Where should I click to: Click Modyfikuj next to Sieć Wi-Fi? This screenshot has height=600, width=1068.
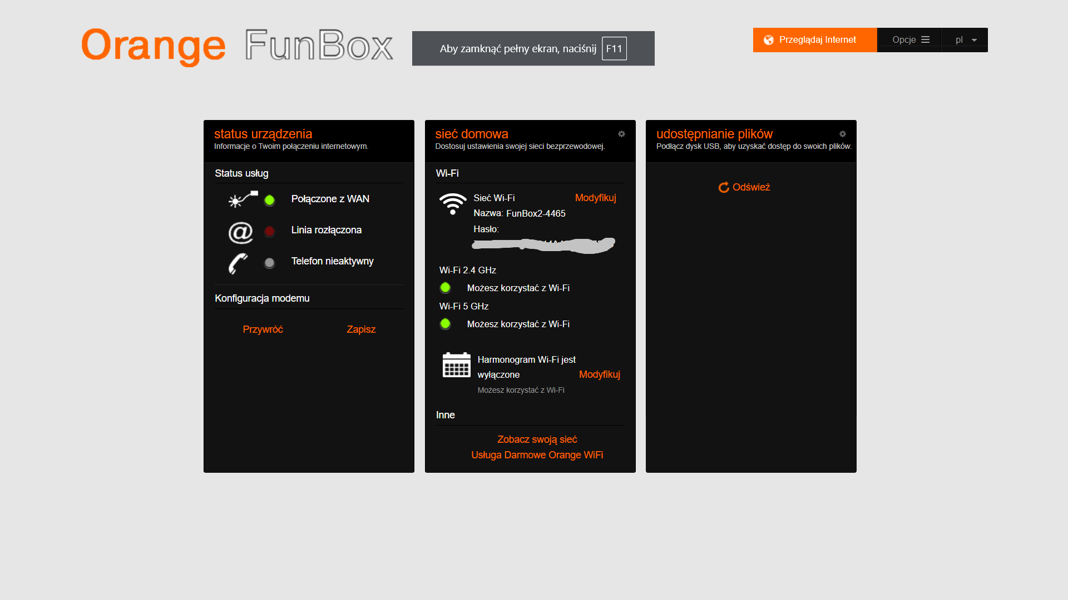tap(595, 198)
